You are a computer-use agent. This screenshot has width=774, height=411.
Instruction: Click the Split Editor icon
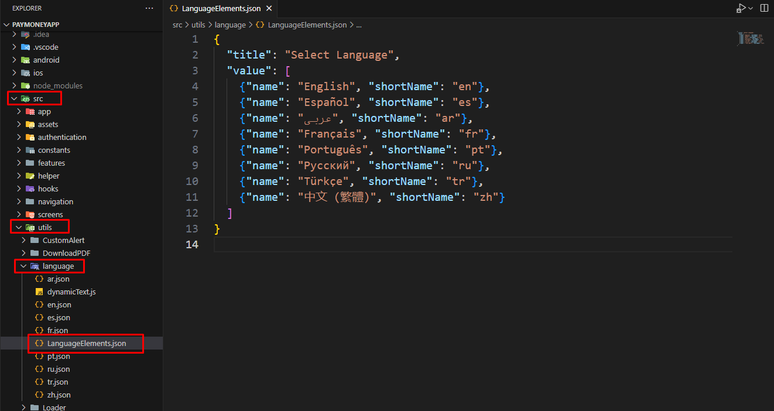click(x=764, y=8)
